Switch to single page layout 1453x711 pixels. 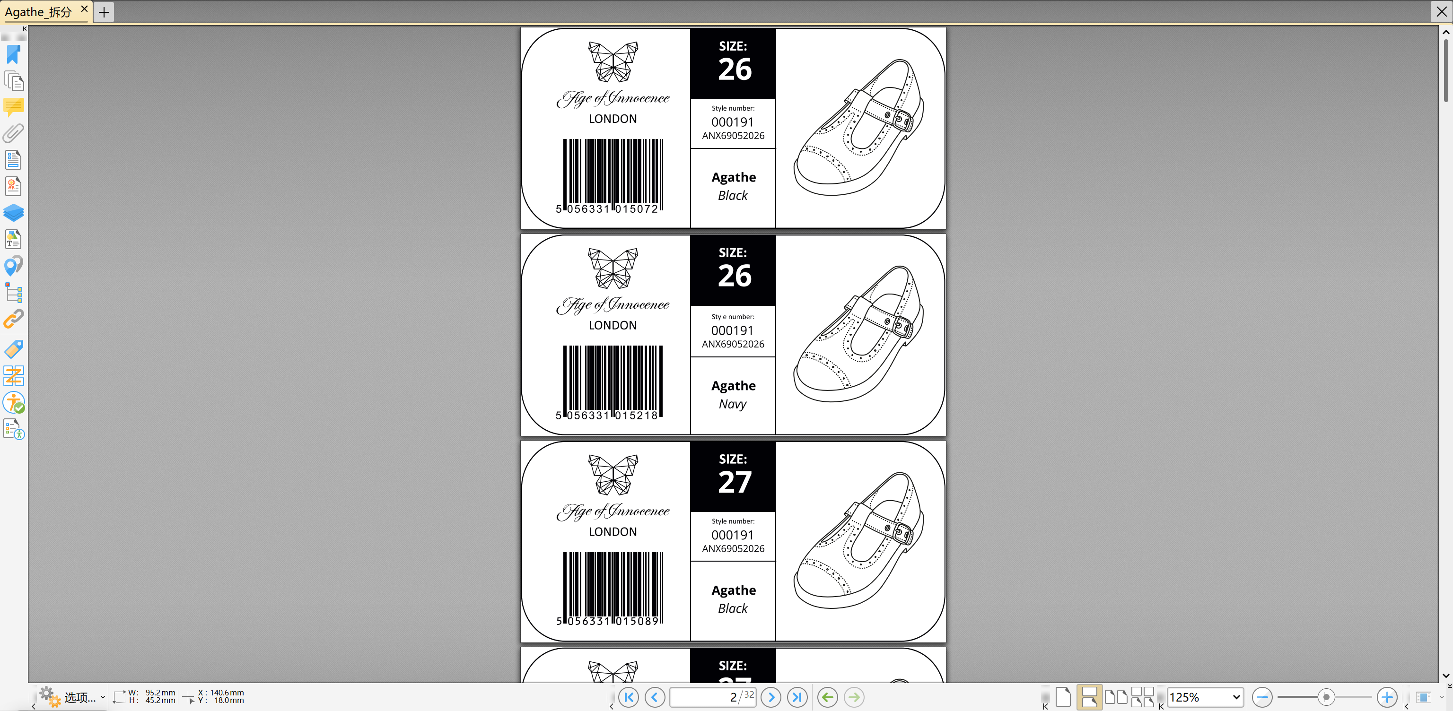pyautogui.click(x=1063, y=697)
